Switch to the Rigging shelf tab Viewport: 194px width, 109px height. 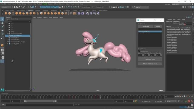[x=38, y=10]
